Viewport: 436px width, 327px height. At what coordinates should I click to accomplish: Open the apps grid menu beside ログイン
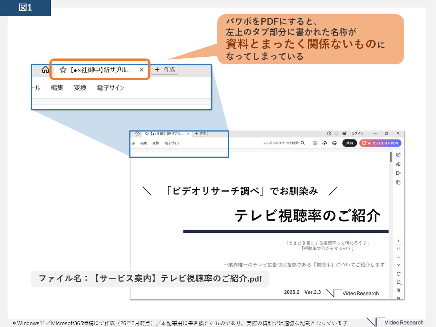click(344, 133)
